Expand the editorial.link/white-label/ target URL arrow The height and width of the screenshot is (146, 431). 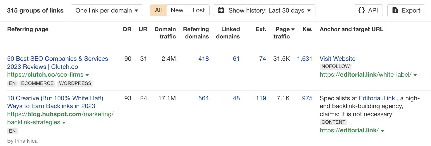pos(415,75)
